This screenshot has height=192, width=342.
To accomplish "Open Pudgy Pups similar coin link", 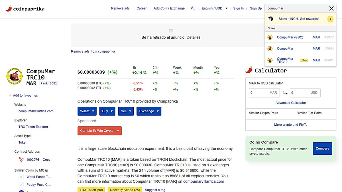I will pyautogui.click(x=39, y=185).
